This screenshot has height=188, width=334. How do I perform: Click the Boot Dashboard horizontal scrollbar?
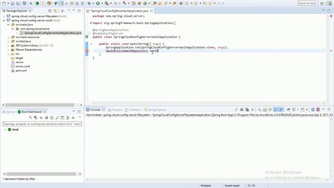tap(41, 174)
